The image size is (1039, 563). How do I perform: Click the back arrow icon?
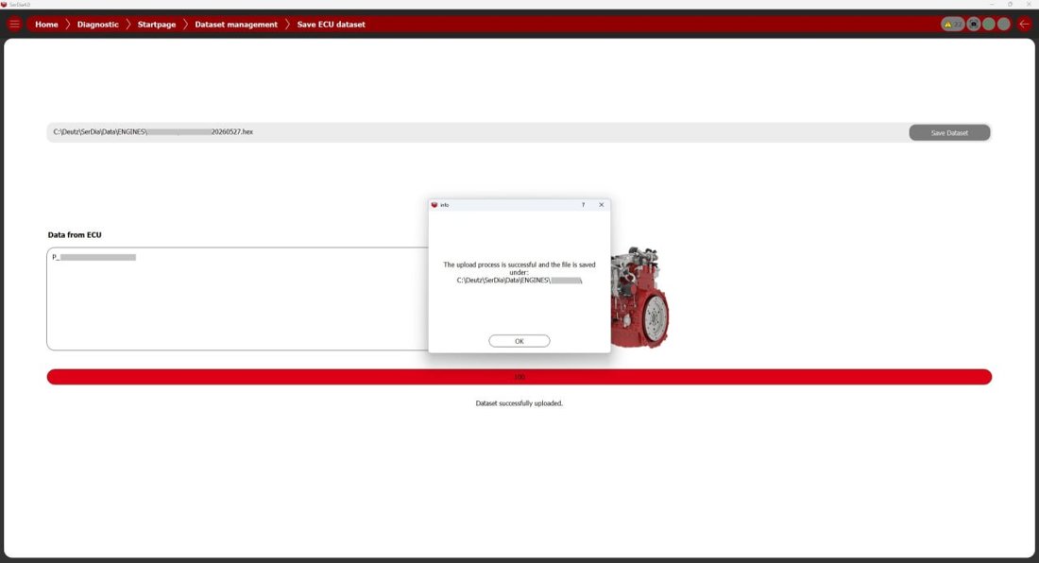[x=1025, y=25]
